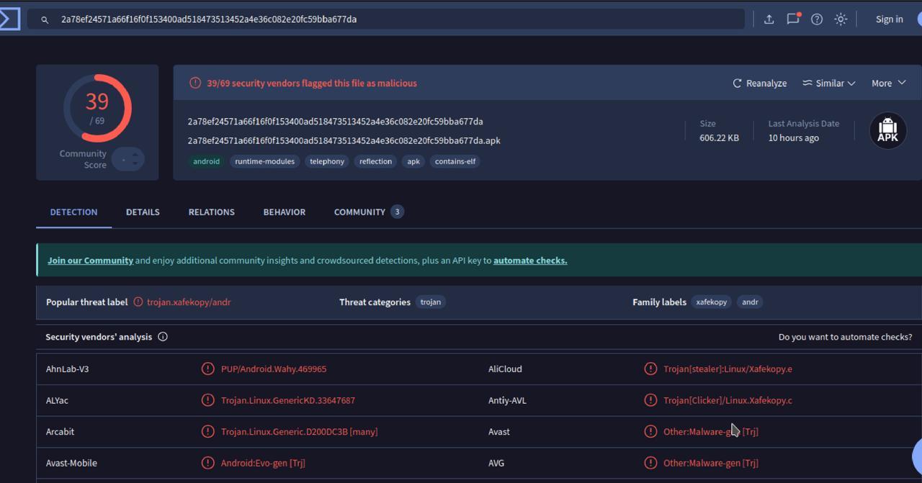Click the Community Score vote control
The image size is (922, 483).
click(x=128, y=159)
